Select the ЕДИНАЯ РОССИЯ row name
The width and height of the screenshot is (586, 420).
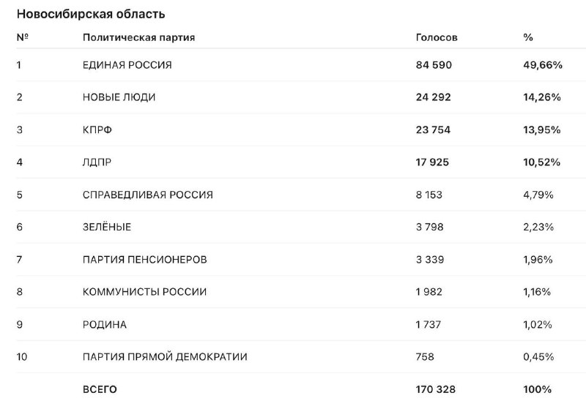[x=127, y=65]
